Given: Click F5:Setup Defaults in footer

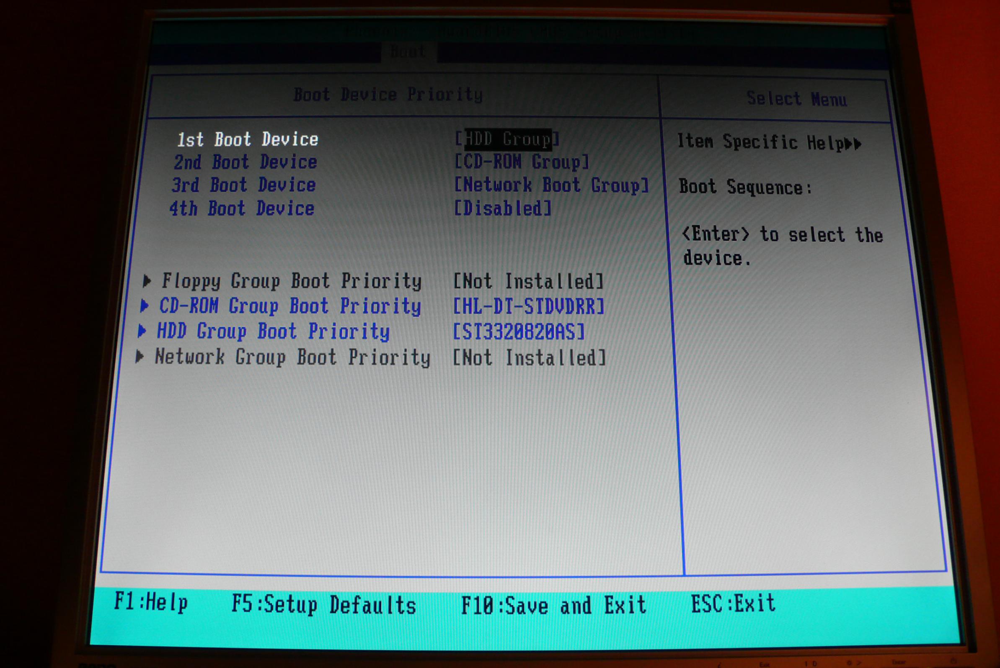Looking at the screenshot, I should tap(324, 605).
